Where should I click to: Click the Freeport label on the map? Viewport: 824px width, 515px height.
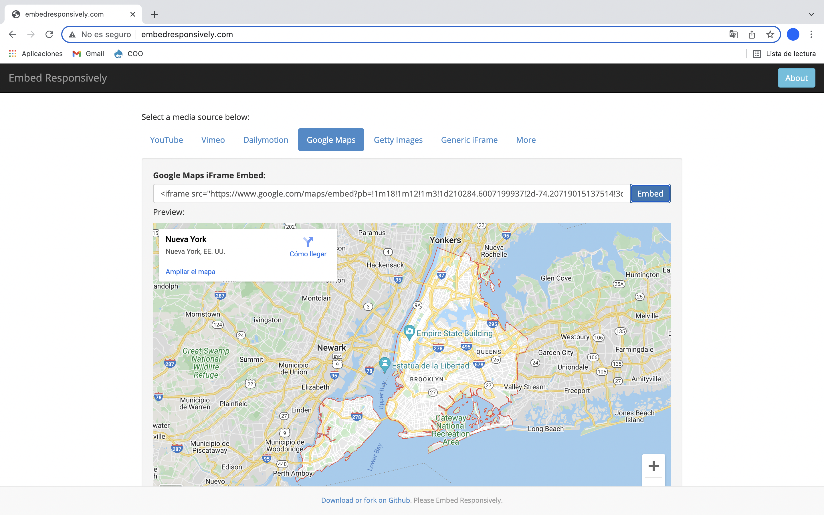pyautogui.click(x=577, y=391)
